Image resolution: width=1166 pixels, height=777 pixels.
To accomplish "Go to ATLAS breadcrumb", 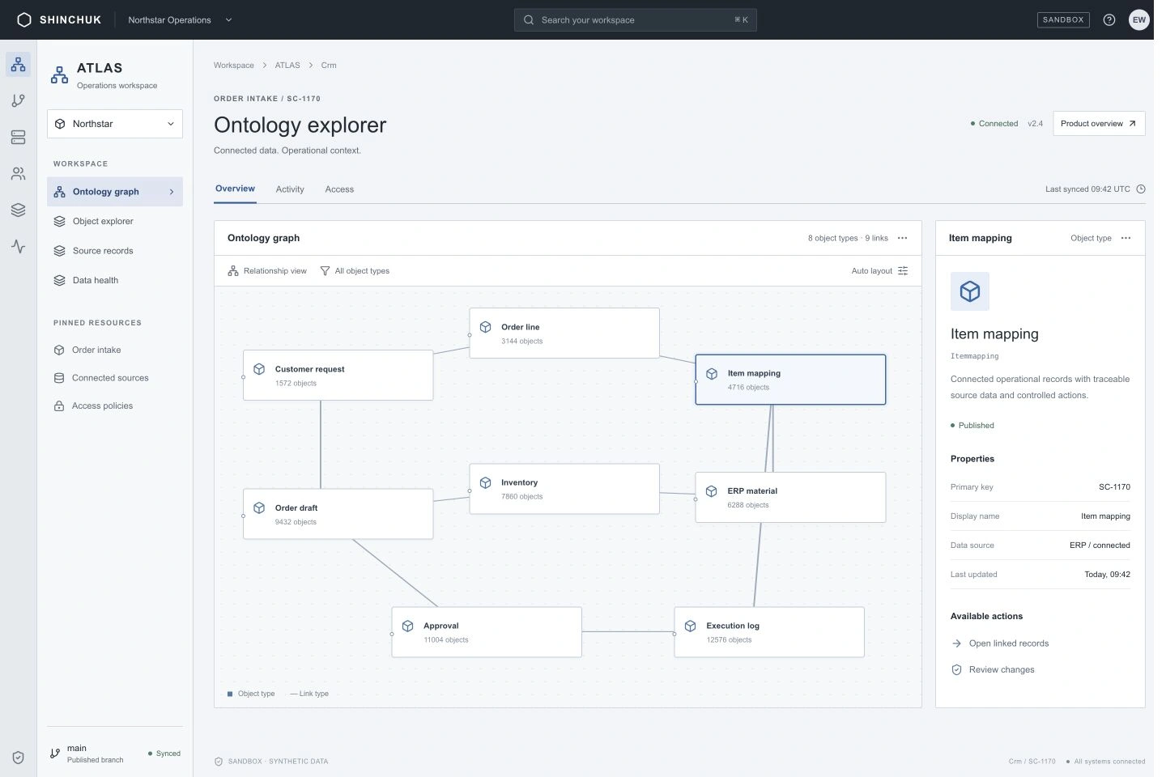I will pos(287,66).
